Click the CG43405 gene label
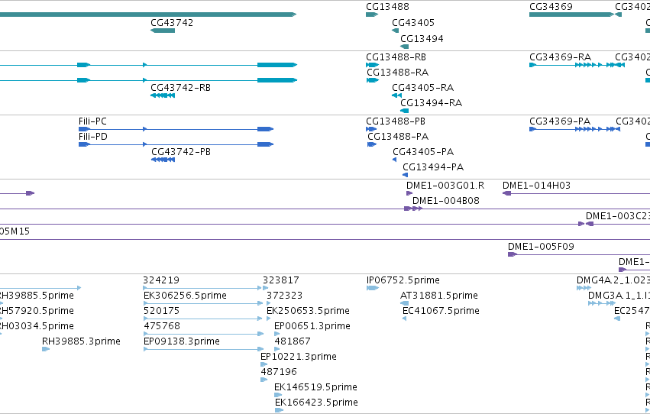650x414 pixels. (413, 23)
